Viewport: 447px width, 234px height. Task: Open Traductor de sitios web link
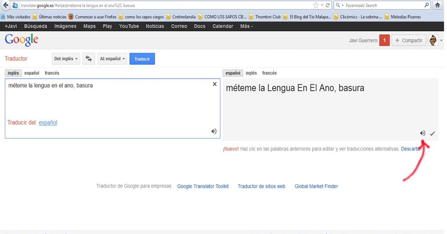click(261, 186)
